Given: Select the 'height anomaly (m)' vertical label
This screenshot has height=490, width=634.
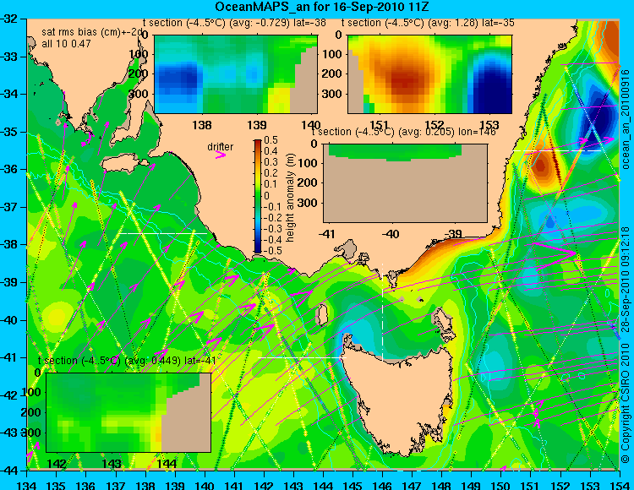Looking at the screenshot, I should (290, 198).
